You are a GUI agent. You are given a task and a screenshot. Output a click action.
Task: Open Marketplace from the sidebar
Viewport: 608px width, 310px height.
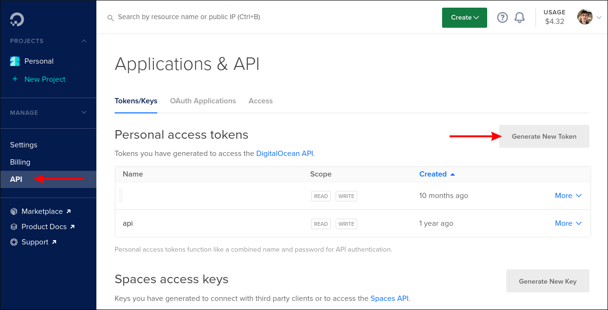coord(42,211)
